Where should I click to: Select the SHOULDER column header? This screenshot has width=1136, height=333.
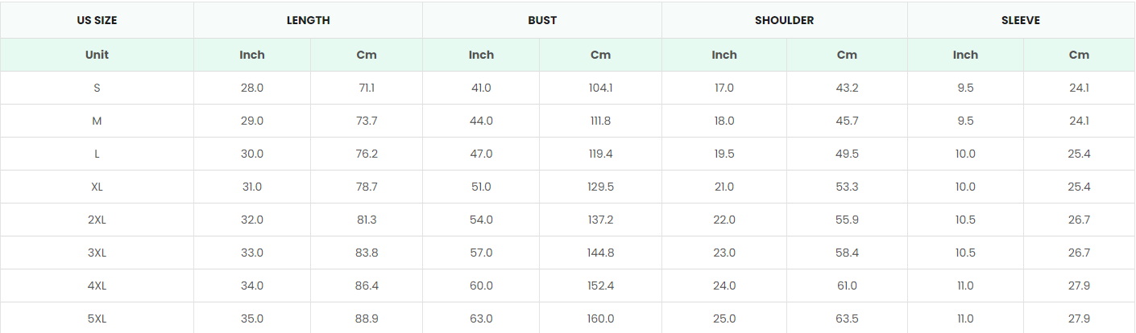click(x=784, y=20)
